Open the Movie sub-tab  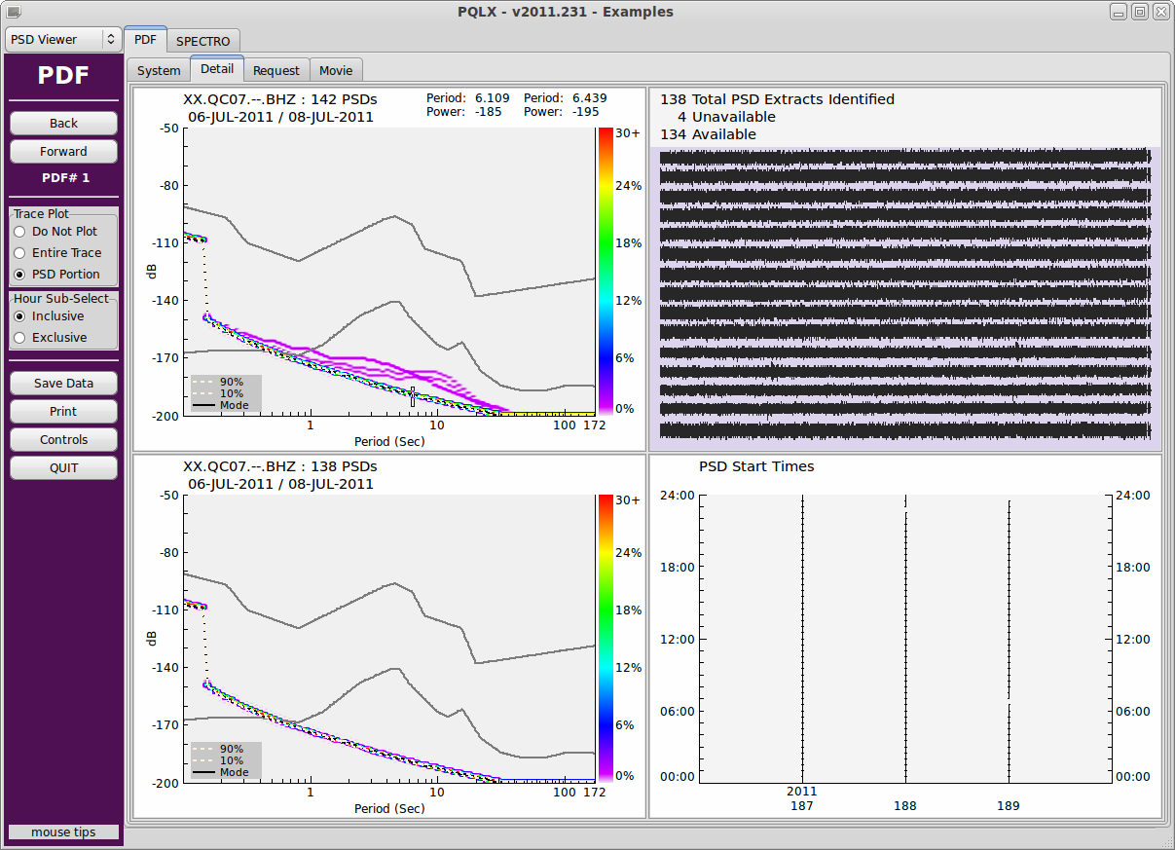point(336,70)
